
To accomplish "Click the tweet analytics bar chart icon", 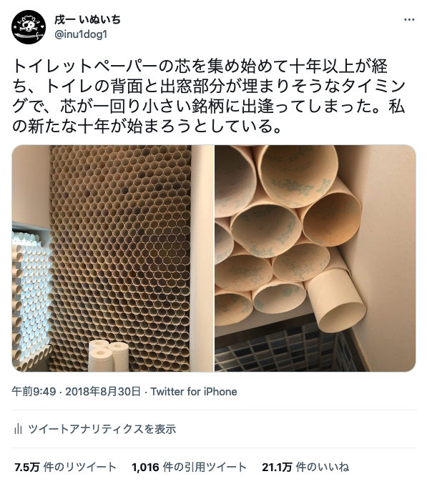I will [18, 429].
